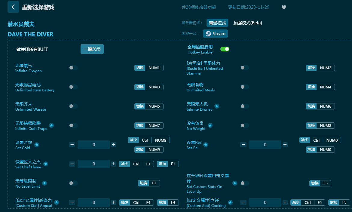Click the NUM2 hotkey button for Unlimited Stamina
352x212 pixels.
tap(320, 68)
